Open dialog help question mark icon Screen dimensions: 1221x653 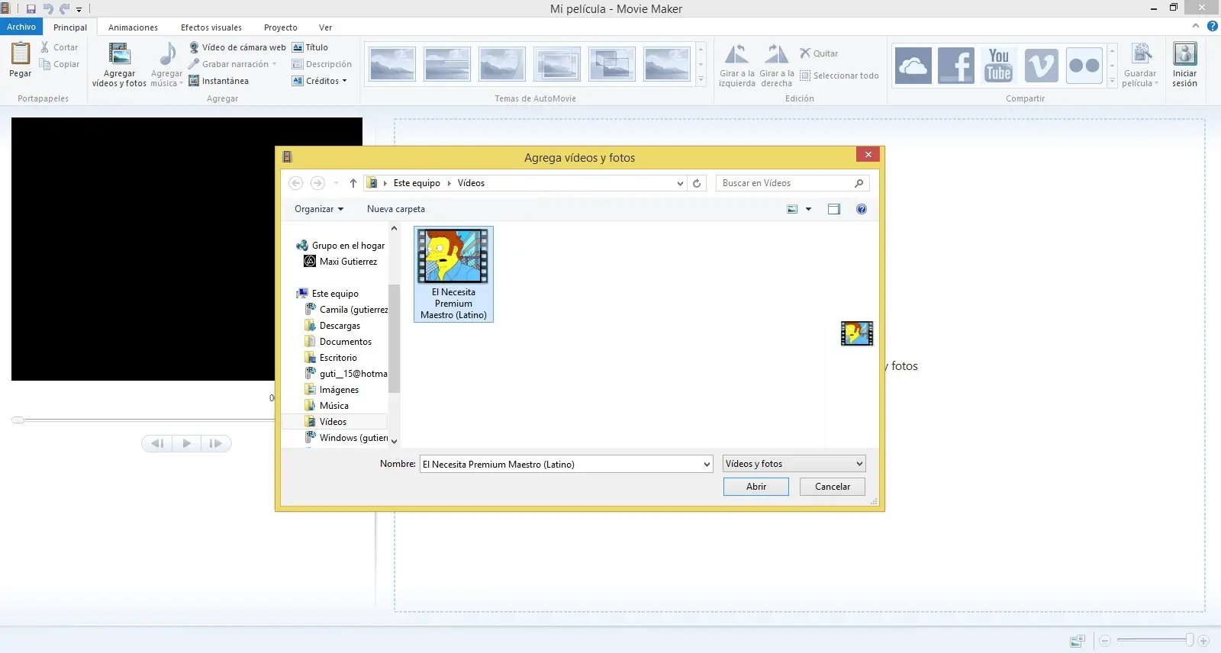pos(862,209)
